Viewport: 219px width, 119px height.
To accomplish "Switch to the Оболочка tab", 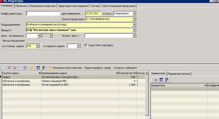I will pos(21,6).
